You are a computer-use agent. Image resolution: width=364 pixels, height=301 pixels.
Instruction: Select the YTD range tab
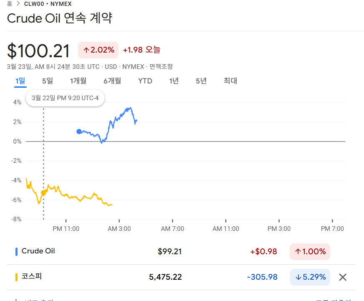tap(145, 81)
